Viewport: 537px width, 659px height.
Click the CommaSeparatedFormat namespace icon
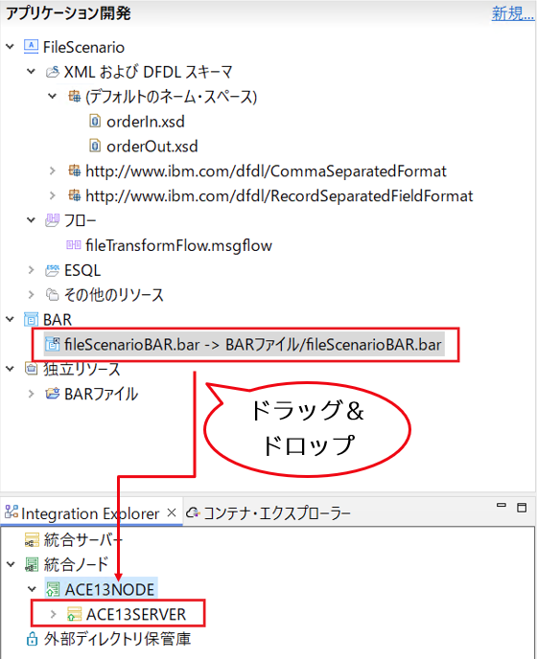(75, 170)
